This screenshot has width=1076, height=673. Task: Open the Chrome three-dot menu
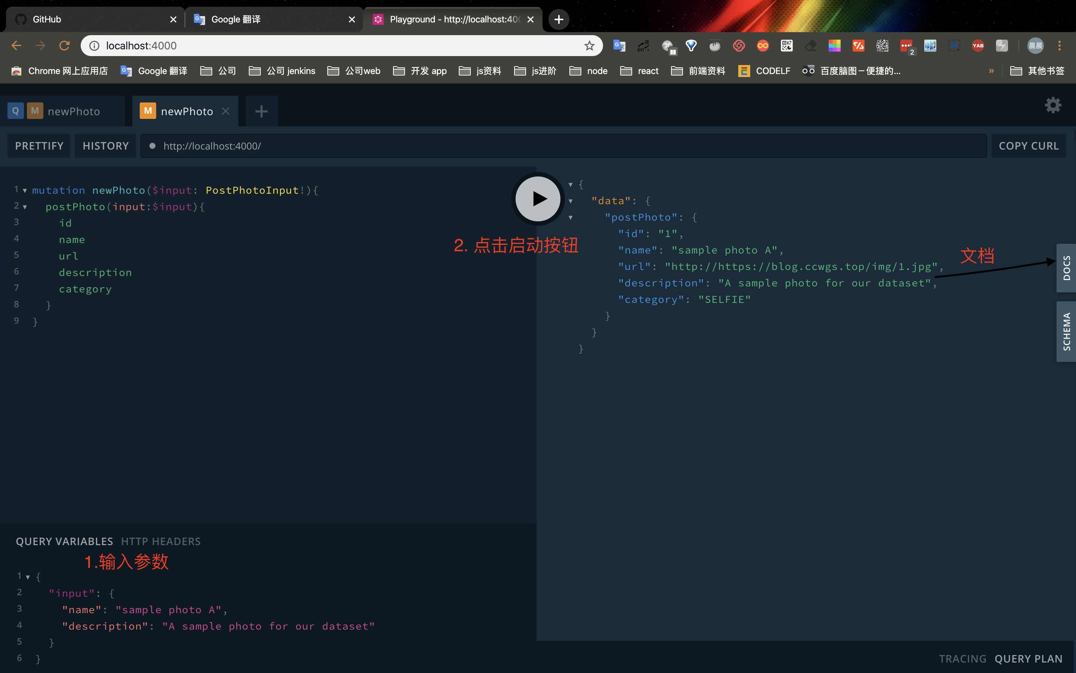pyautogui.click(x=1060, y=45)
